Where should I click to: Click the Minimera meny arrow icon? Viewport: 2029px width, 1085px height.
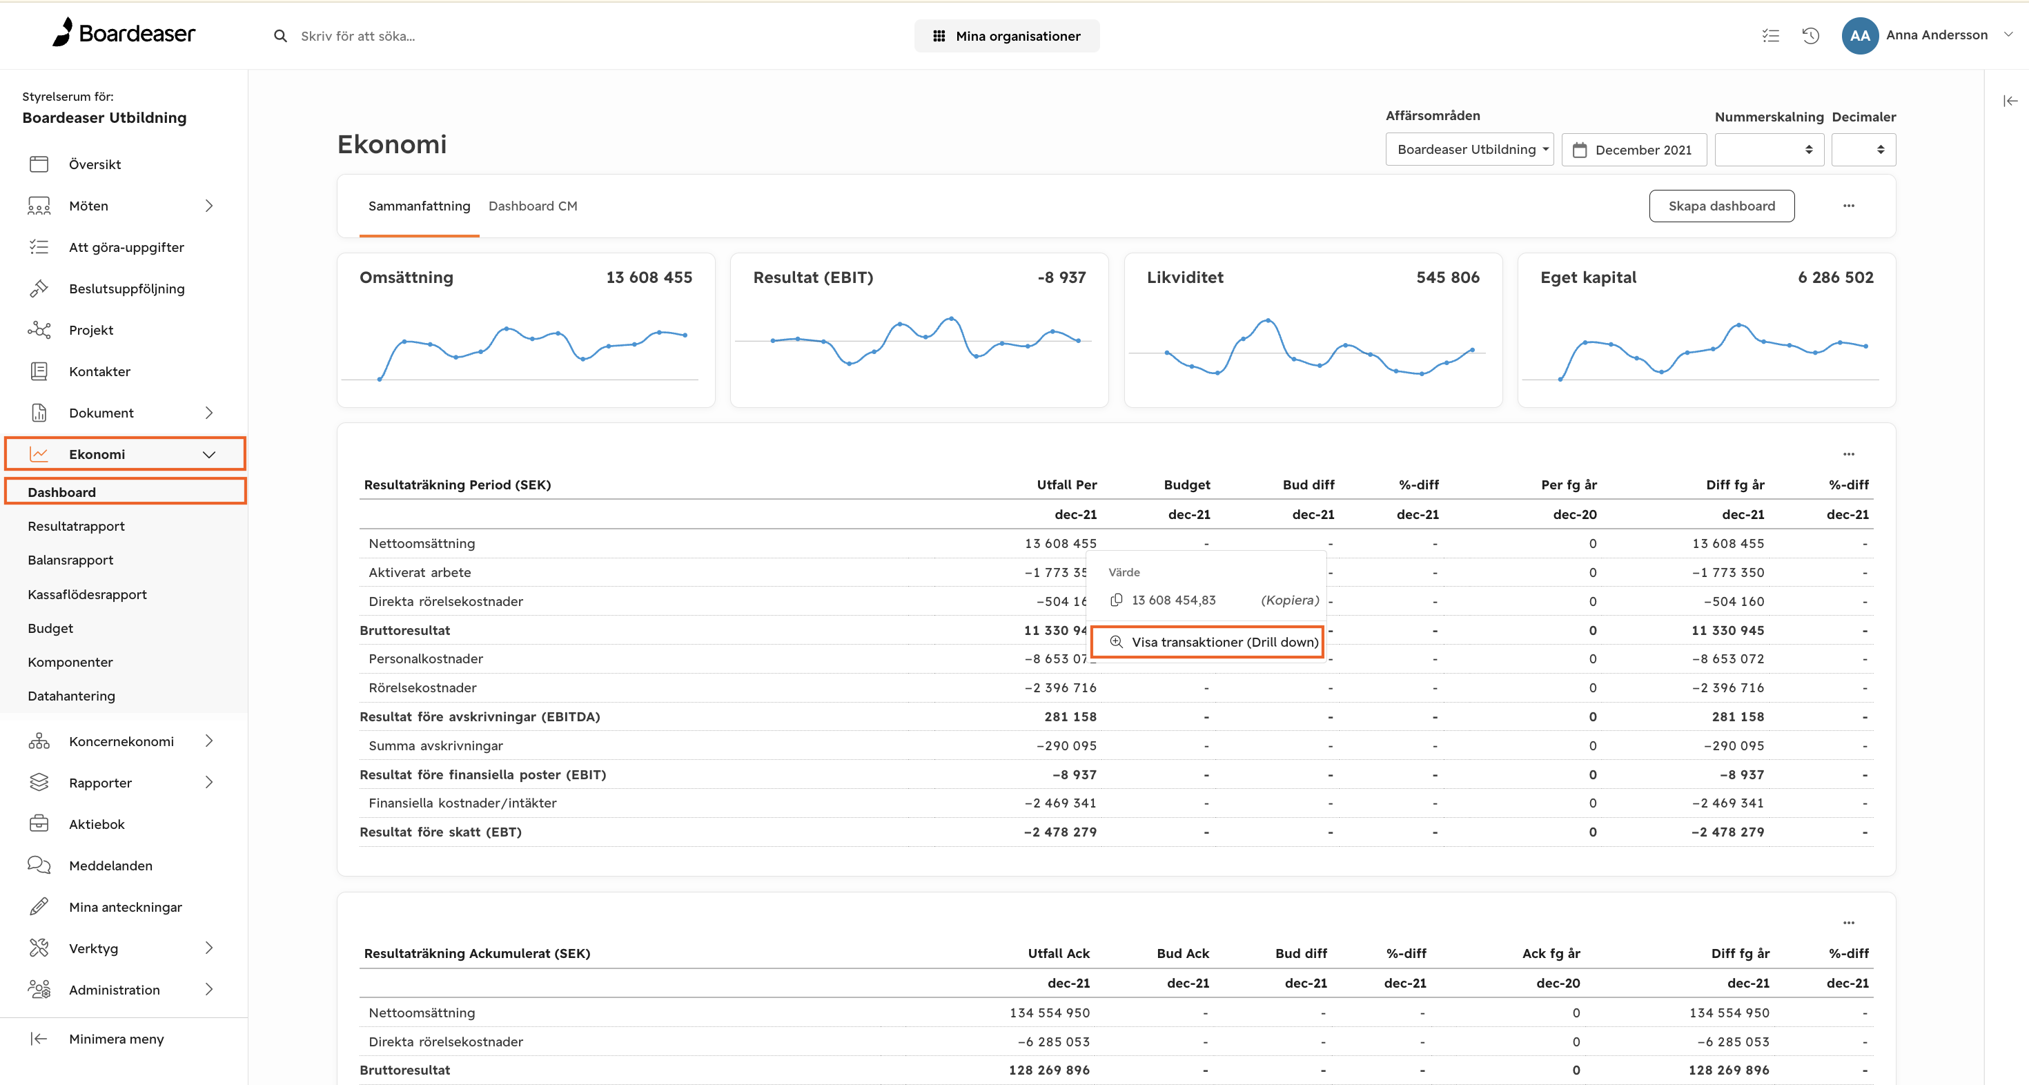pyautogui.click(x=39, y=1039)
